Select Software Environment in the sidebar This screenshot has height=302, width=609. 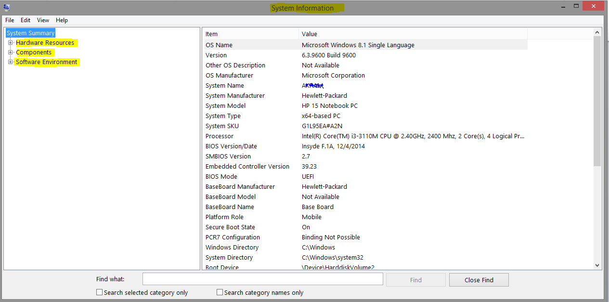click(x=47, y=62)
